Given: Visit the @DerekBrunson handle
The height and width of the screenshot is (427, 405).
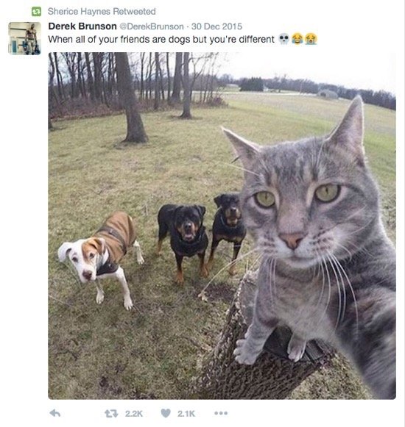Looking at the screenshot, I should tap(152, 26).
